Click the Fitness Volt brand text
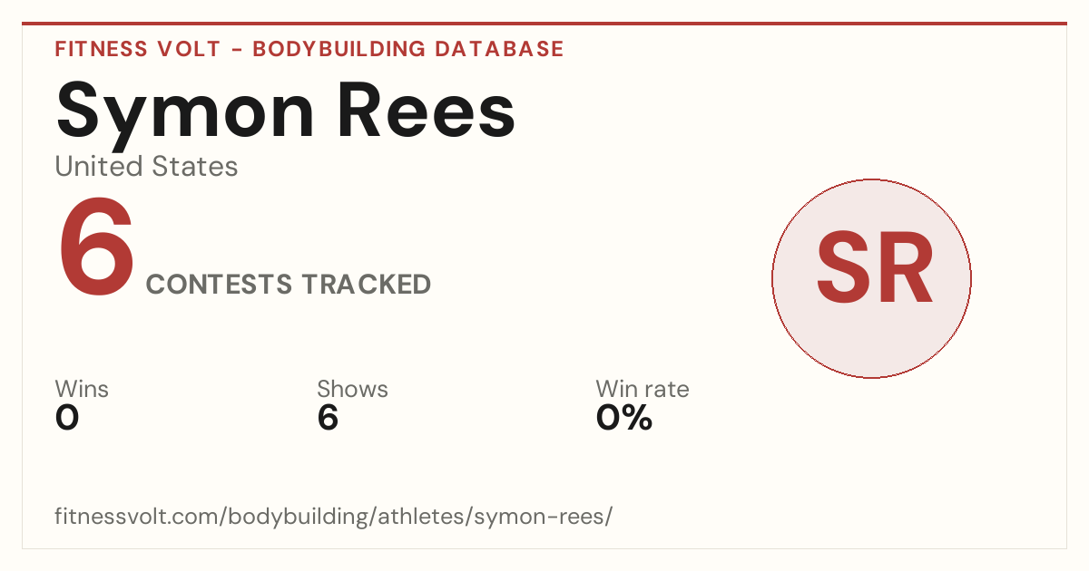The width and height of the screenshot is (1089, 571). pos(138,49)
